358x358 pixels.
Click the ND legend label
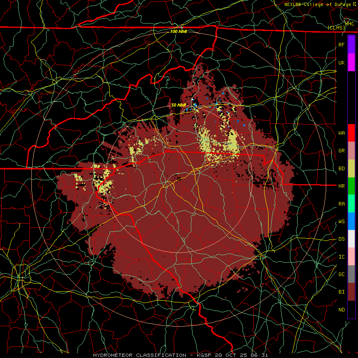[342, 310]
